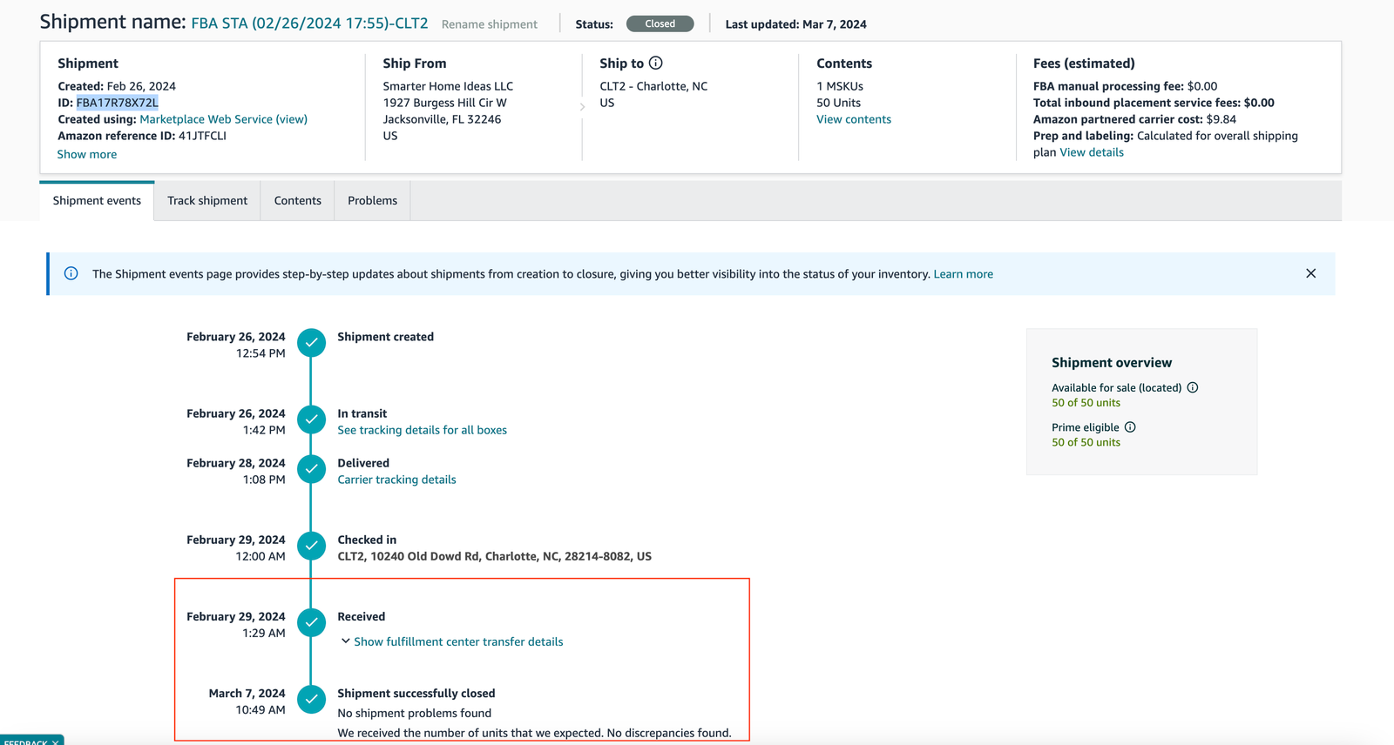1394x745 pixels.
Task: Click the Created: Feb 26, 2024 text
Action: 117,86
